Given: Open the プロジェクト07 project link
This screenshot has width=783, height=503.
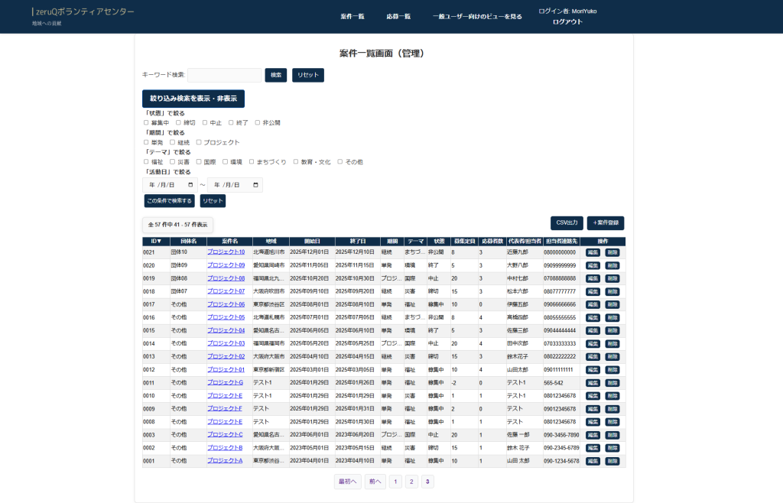Looking at the screenshot, I should (x=226, y=291).
